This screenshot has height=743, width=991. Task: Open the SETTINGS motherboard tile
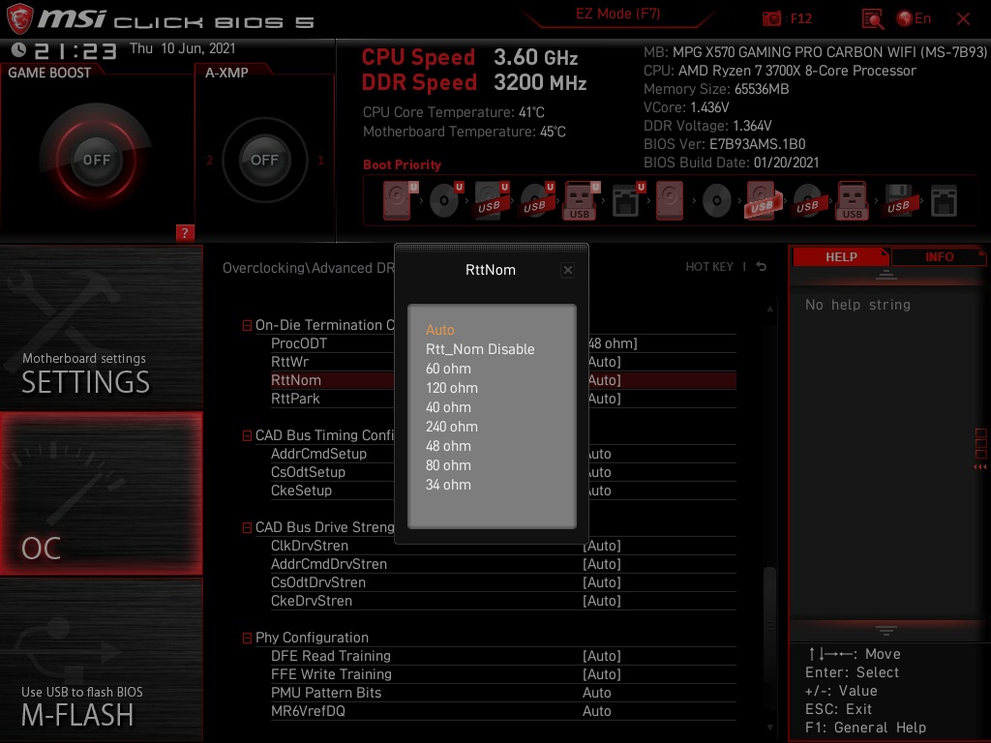coord(101,327)
